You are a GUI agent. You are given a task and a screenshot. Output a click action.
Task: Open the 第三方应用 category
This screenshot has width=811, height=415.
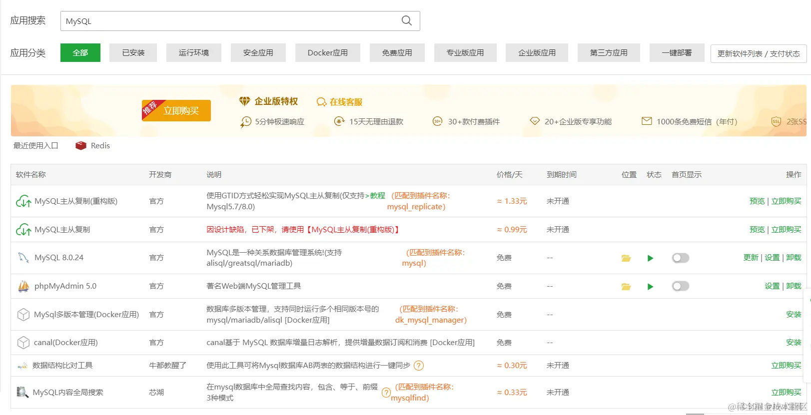tap(609, 52)
